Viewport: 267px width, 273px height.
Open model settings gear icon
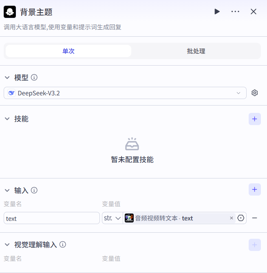255,93
